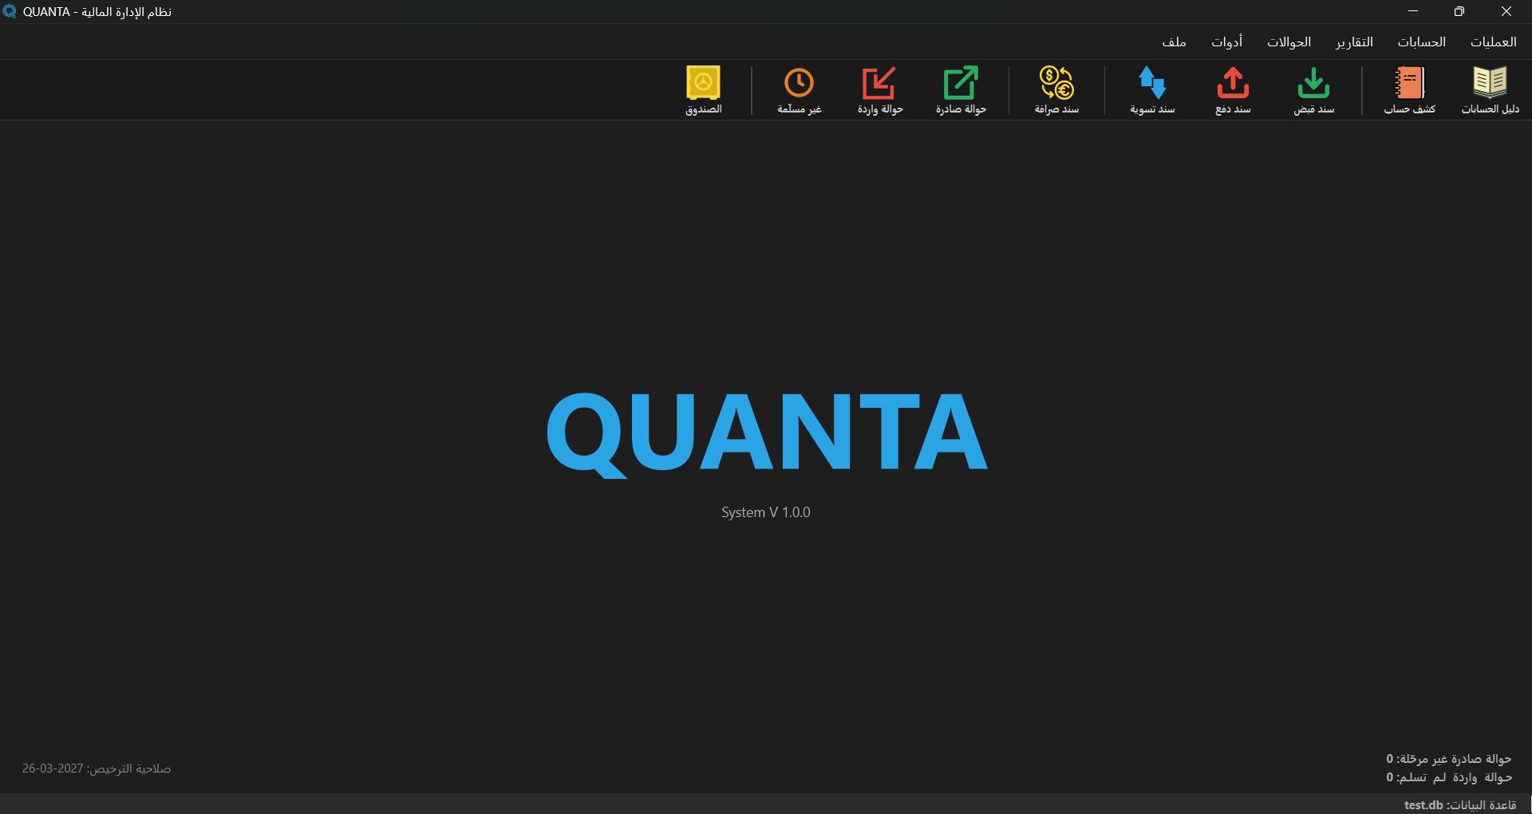This screenshot has width=1532, height=814.
Task: Click the test.db database status label
Action: (1459, 804)
